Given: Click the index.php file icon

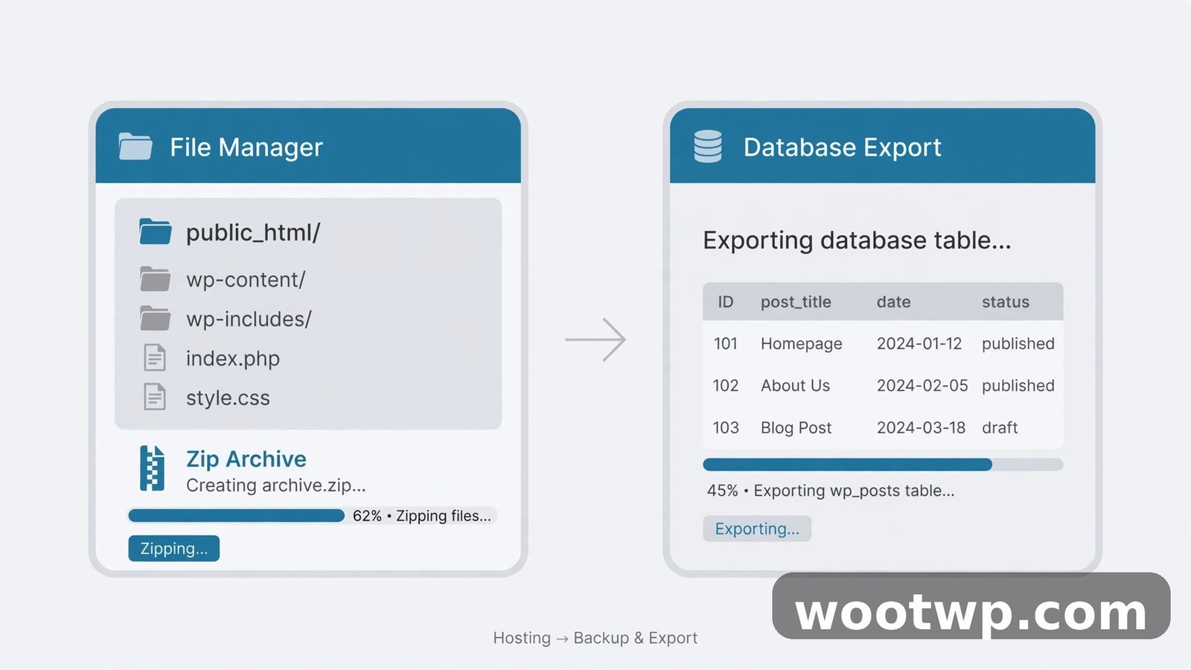Looking at the screenshot, I should click(155, 358).
